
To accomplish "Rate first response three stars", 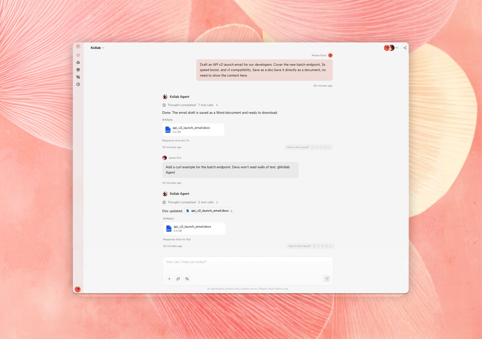I will click(321, 147).
